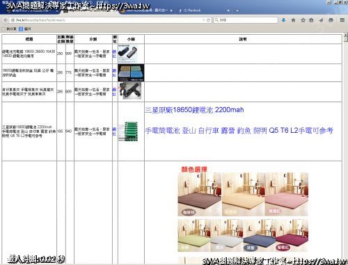Open a new tab with plus button
The image size is (348, 265).
[237, 10]
